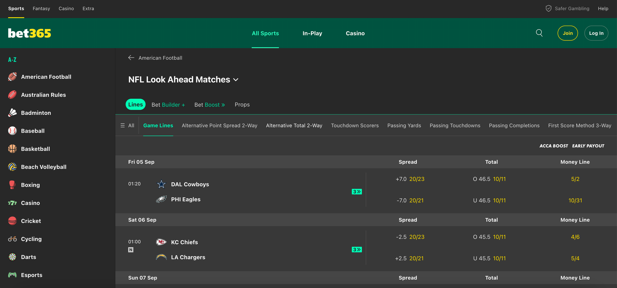Click the Baseball icon in sidebar

12,131
